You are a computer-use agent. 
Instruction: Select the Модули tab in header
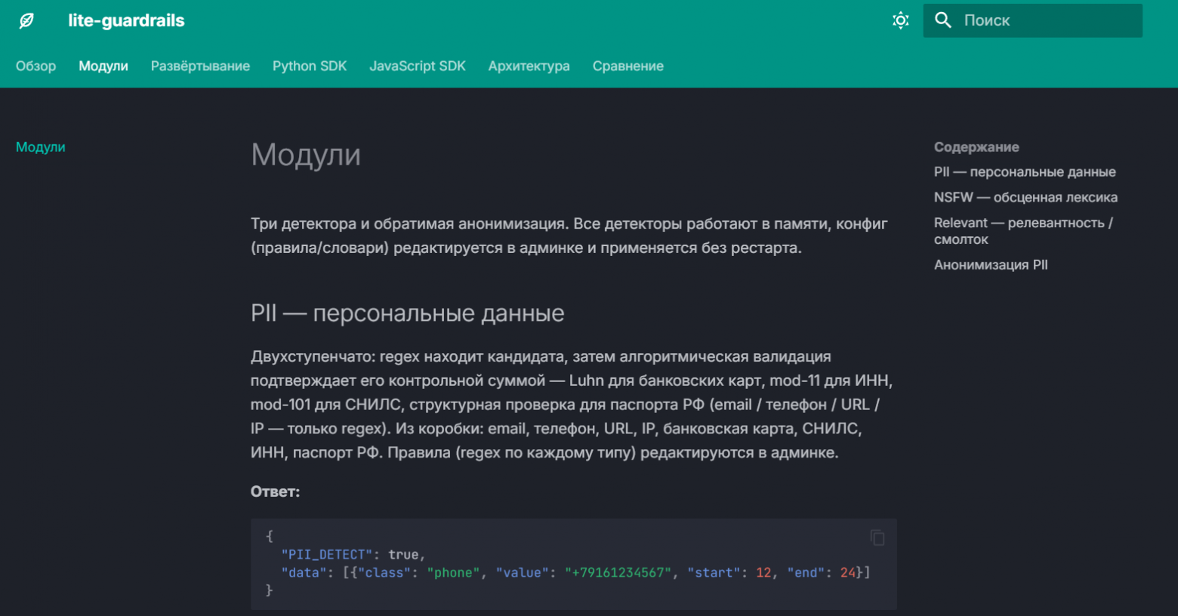103,66
